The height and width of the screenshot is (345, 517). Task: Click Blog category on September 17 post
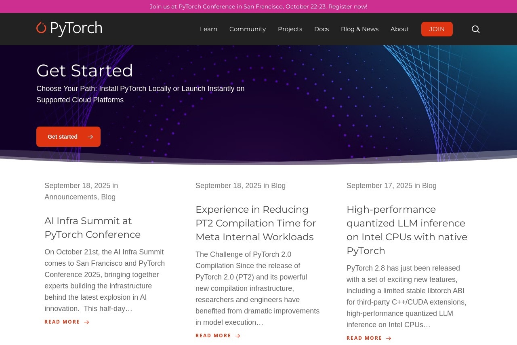point(429,186)
